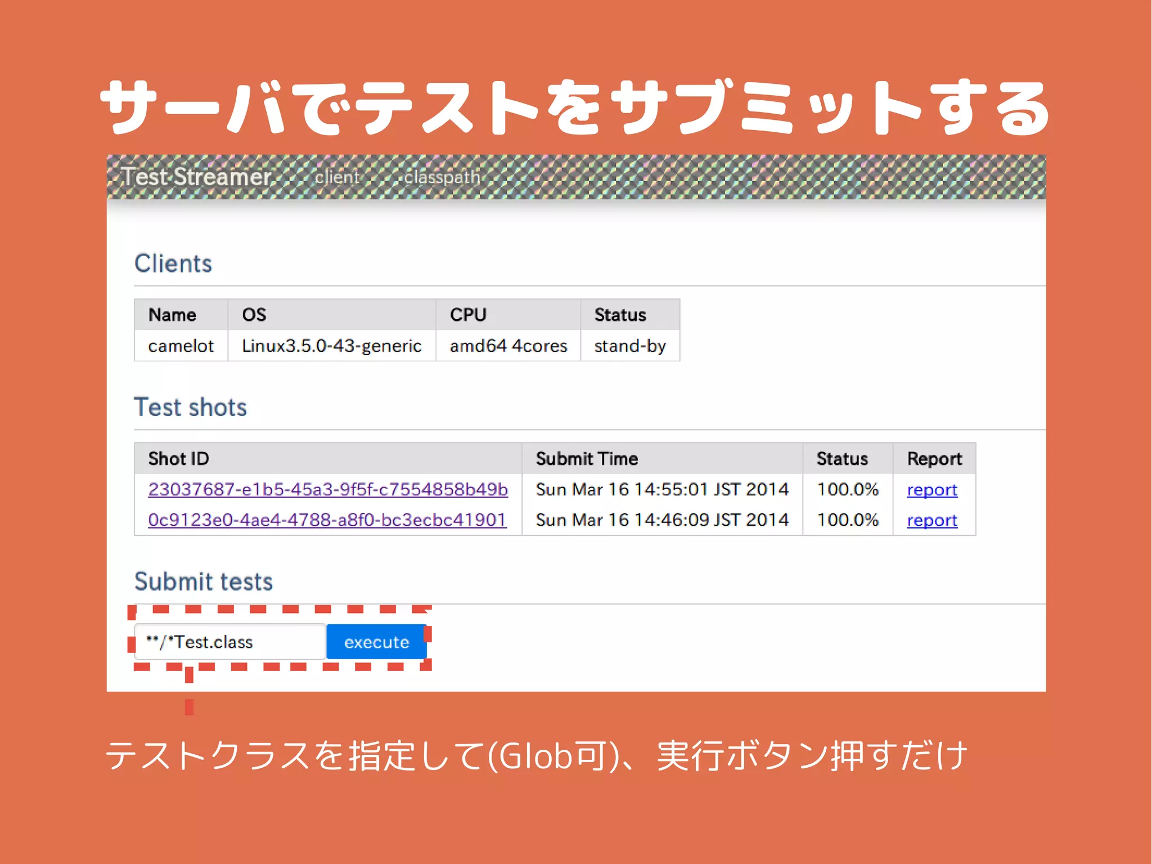
Task: Click the Submit tests section heading
Action: point(204,581)
